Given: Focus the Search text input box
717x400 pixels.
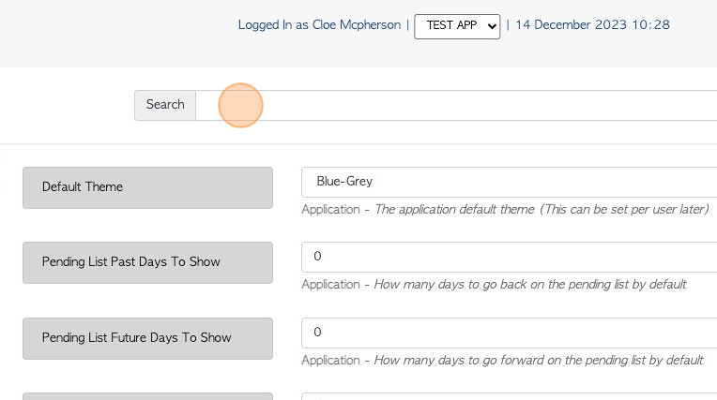Looking at the screenshot, I should tap(456, 106).
